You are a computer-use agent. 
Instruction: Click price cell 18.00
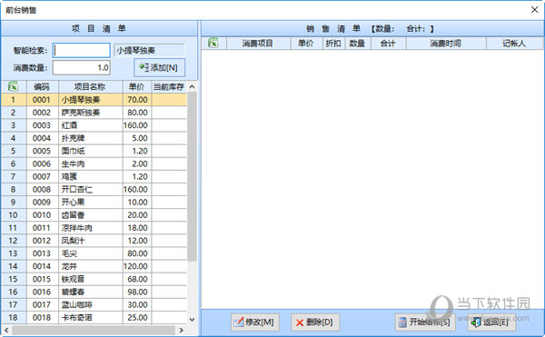pyautogui.click(x=136, y=228)
